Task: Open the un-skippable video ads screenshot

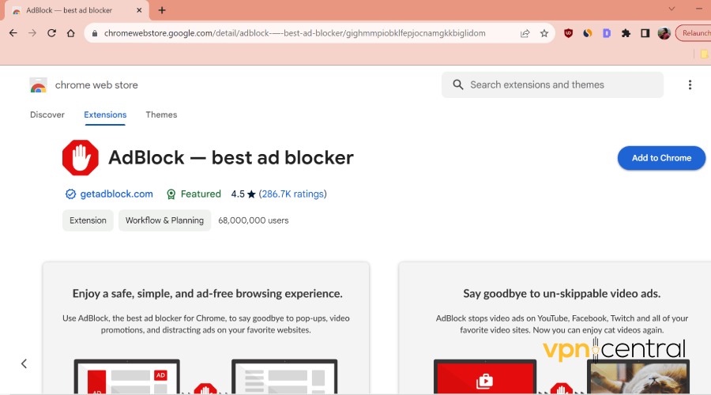Action: pos(555,328)
